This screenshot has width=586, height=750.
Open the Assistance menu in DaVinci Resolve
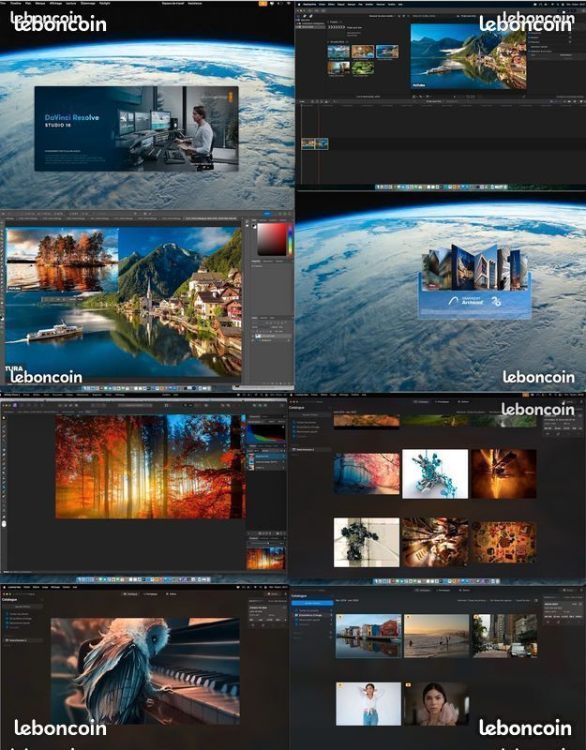pos(195,3)
